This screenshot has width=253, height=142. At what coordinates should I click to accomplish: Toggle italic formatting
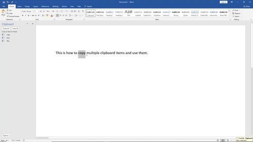[25, 15]
